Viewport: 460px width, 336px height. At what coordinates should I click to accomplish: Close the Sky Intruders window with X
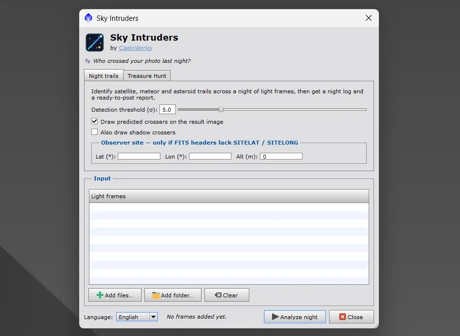coord(369,18)
